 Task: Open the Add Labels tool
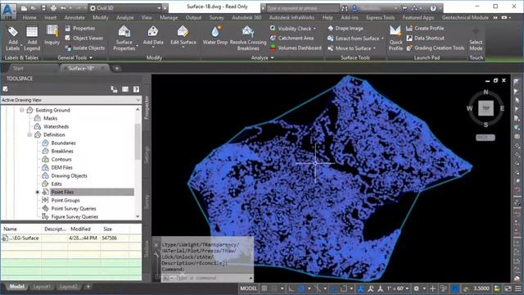[13, 39]
